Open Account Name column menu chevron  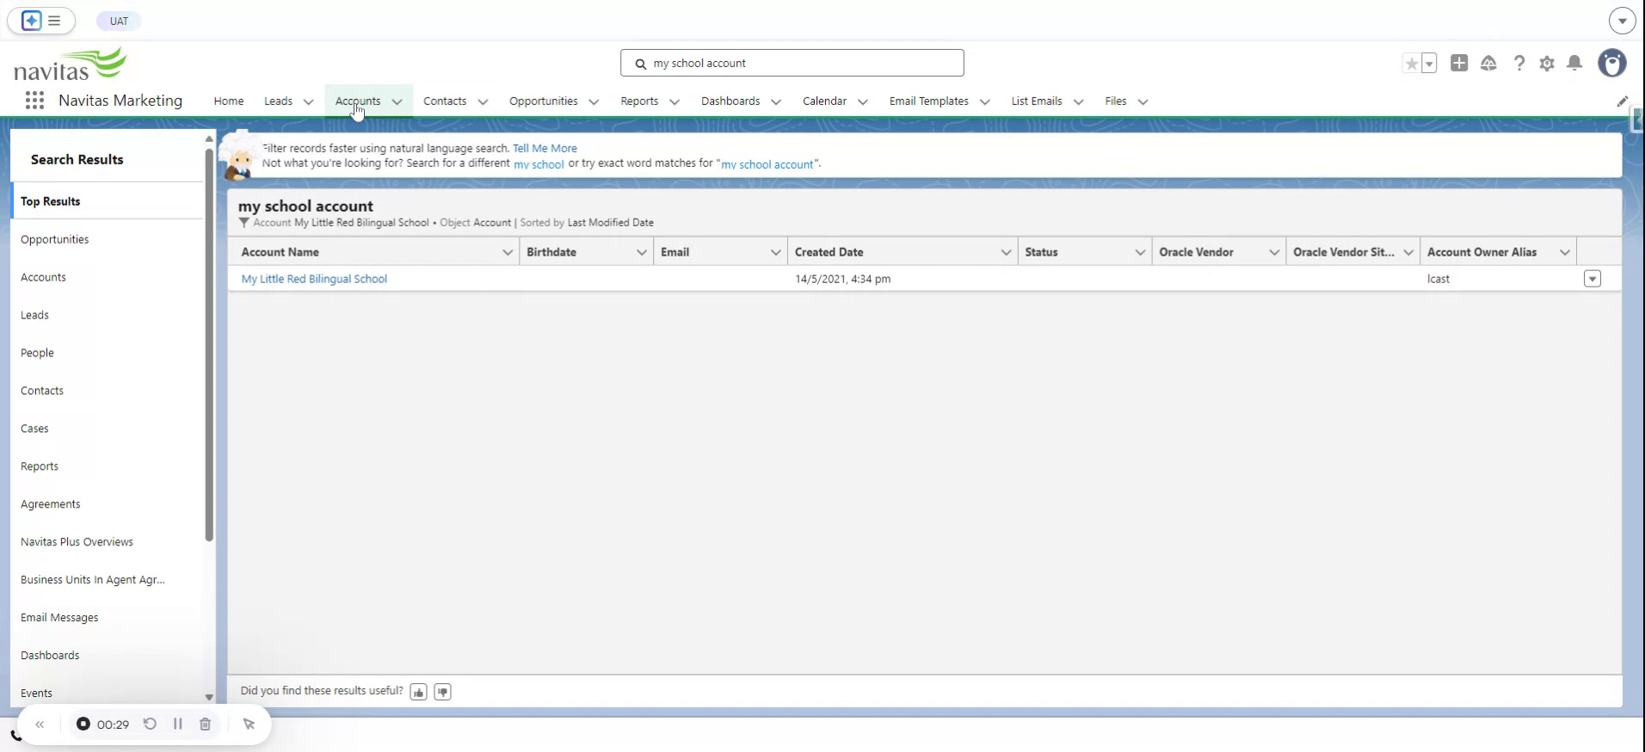[508, 252]
